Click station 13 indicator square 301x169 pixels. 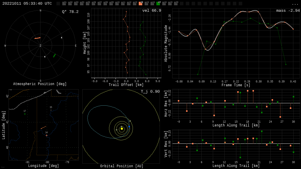pos(135,4)
